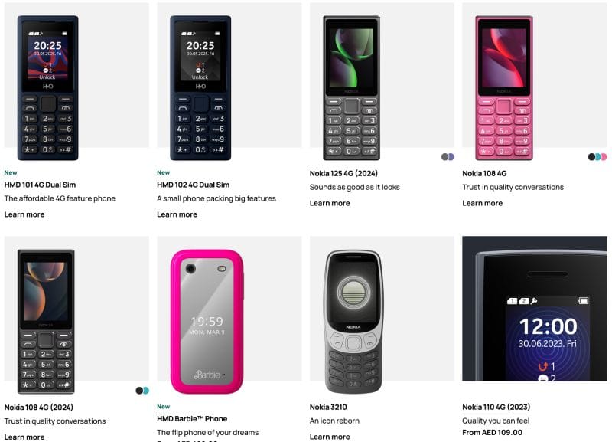Click Learn more under HMD 102 4G Dual Sim
The width and height of the screenshot is (612, 442).
click(x=177, y=214)
